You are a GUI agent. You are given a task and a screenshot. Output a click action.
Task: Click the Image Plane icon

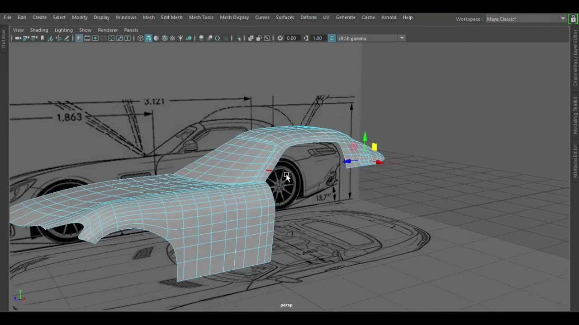50,38
